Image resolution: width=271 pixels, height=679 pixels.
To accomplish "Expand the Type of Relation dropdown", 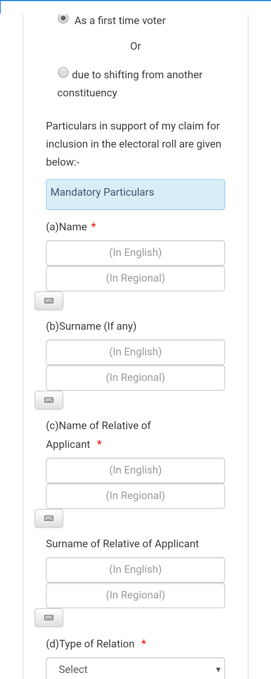I will click(135, 669).
